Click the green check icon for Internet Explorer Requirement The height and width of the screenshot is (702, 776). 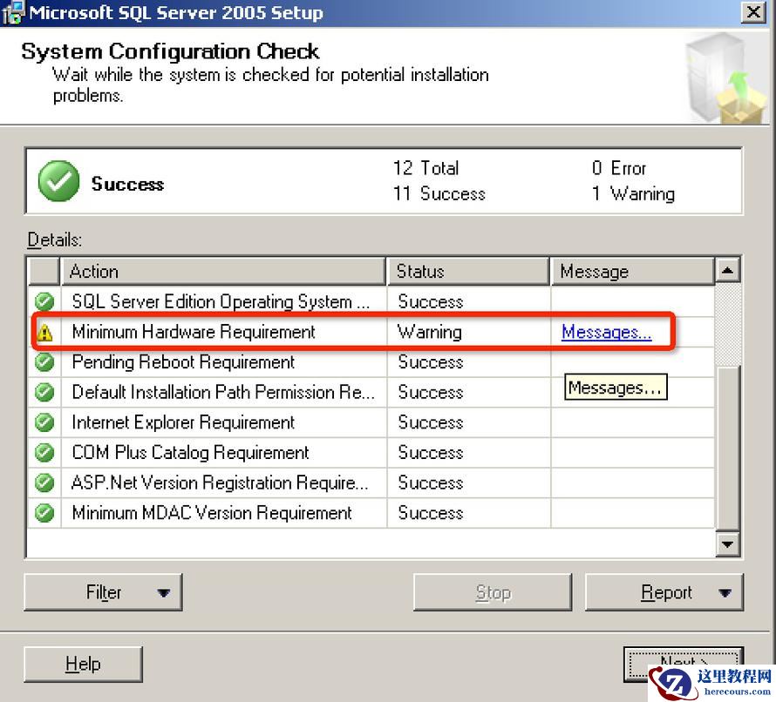44,422
